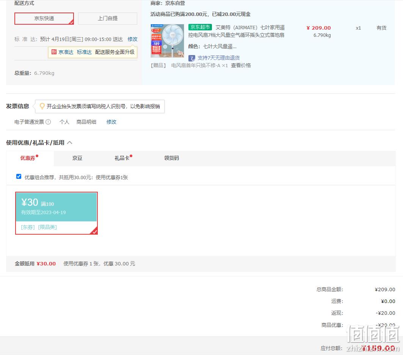Click 修改 link for delivery time
The image size is (403, 355).
132,39
